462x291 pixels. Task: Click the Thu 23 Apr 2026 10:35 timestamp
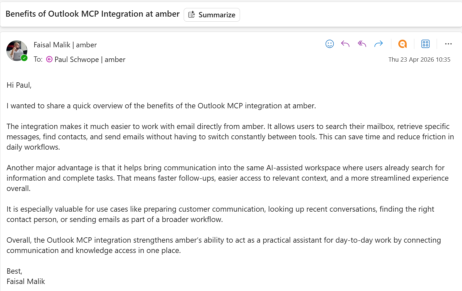[x=419, y=60]
